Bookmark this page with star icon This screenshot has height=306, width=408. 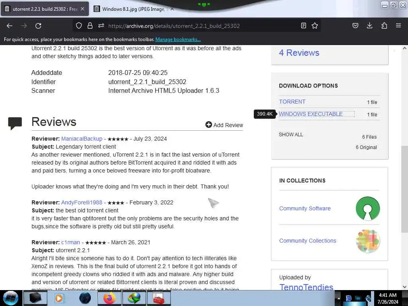coord(315,25)
